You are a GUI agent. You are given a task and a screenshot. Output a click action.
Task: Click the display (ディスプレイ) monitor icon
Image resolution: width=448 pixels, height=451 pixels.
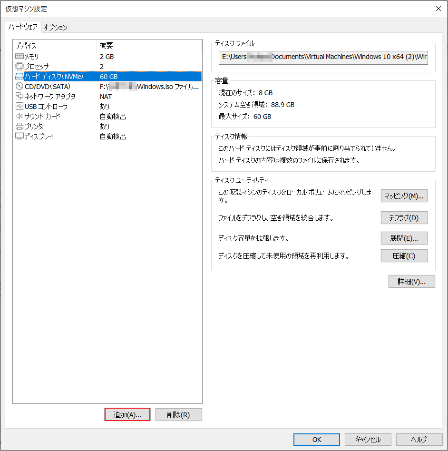pyautogui.click(x=19, y=136)
